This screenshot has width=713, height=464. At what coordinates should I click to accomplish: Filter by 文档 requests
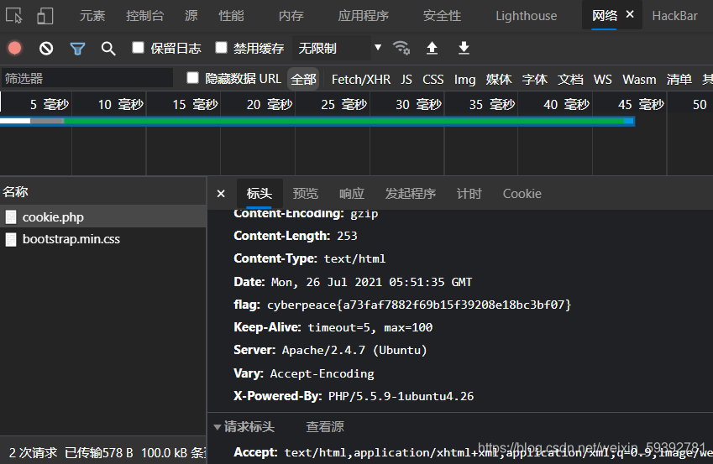click(570, 80)
